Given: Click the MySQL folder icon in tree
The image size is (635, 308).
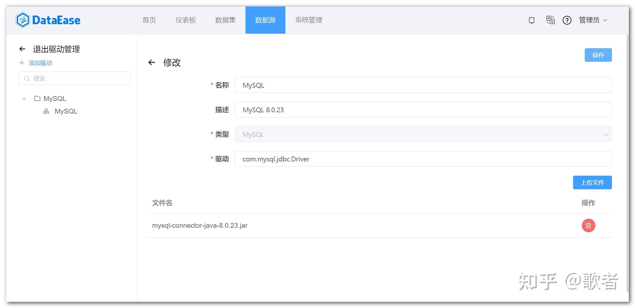Looking at the screenshot, I should coord(37,98).
